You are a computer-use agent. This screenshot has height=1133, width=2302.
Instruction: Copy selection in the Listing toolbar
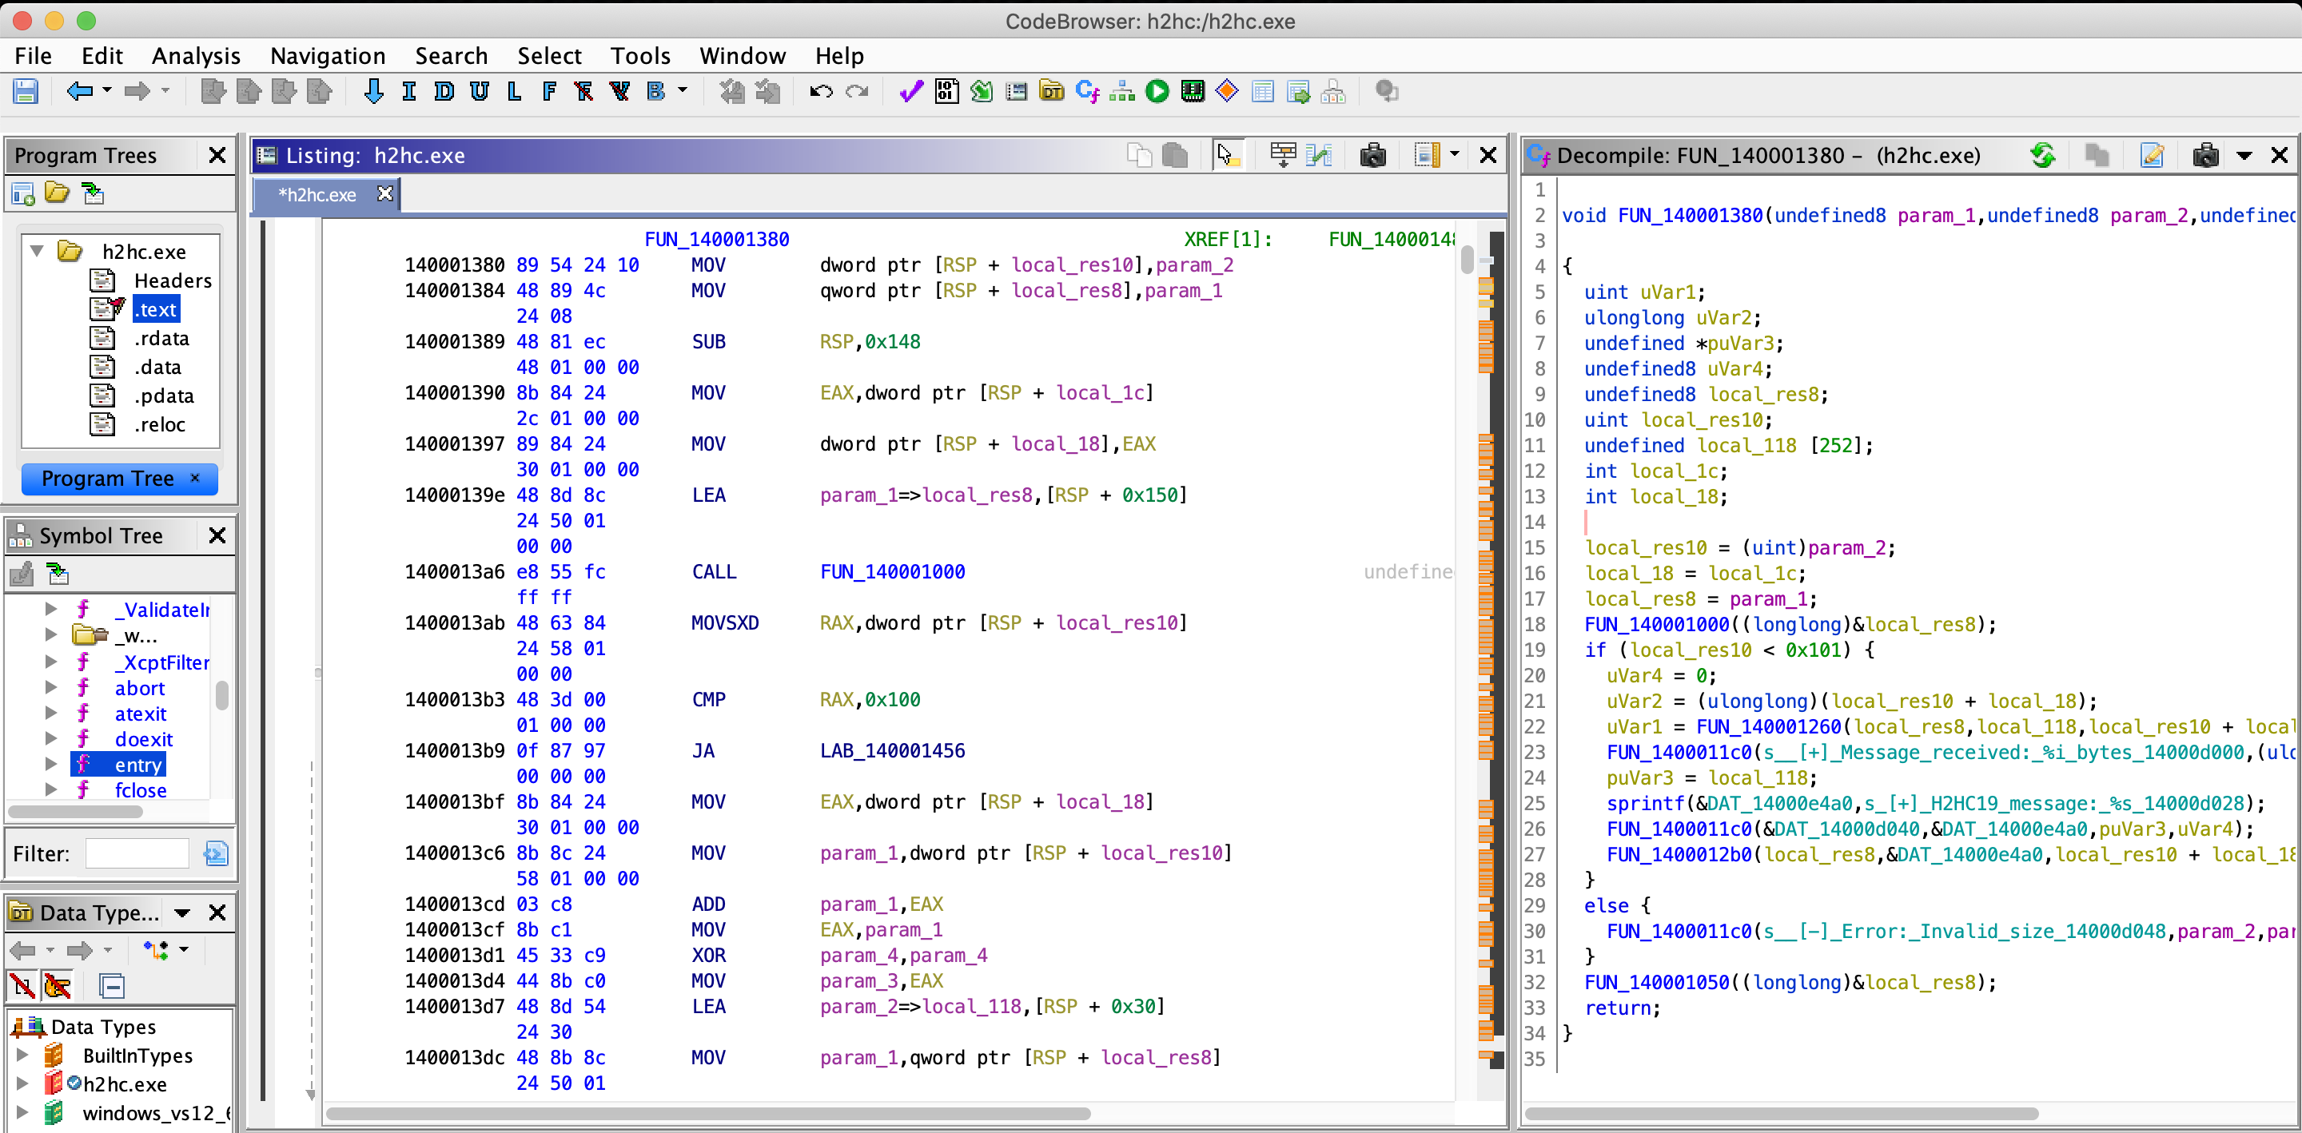click(1139, 156)
